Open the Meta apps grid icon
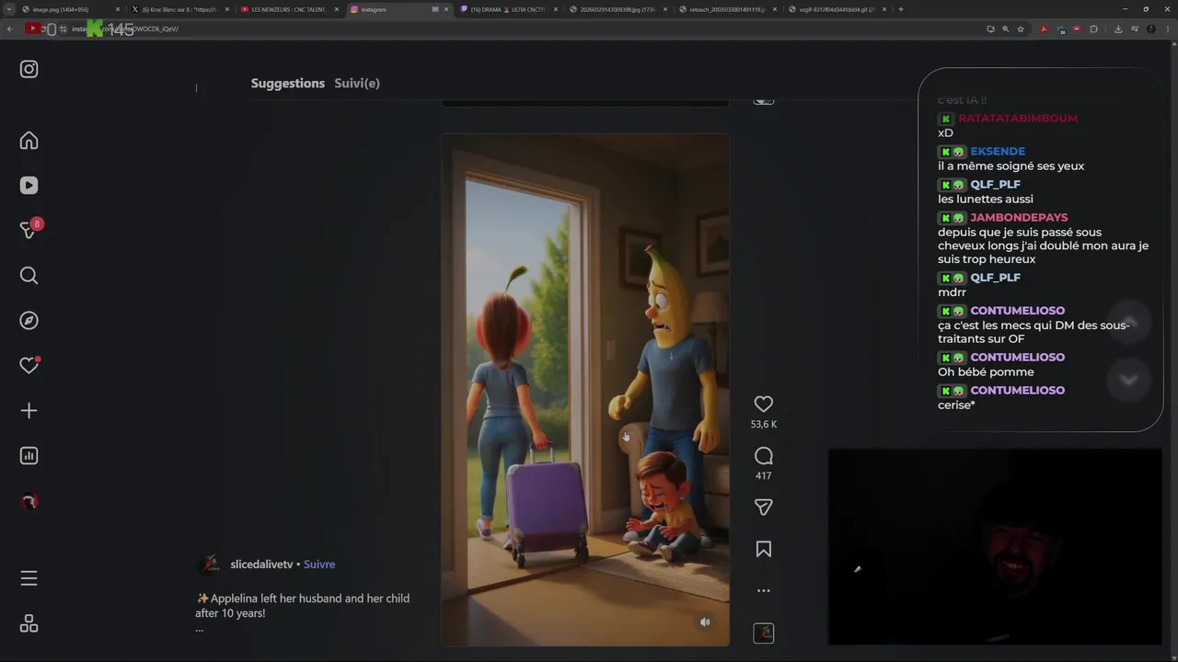 [x=29, y=623]
